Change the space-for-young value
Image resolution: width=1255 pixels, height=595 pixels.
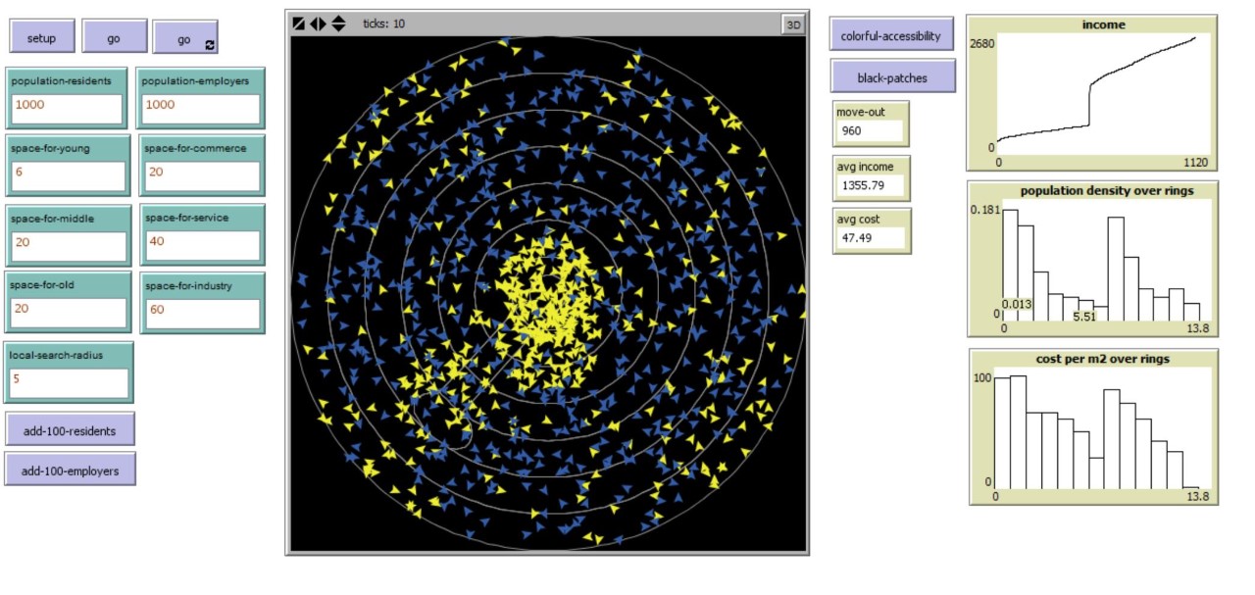tap(68, 175)
